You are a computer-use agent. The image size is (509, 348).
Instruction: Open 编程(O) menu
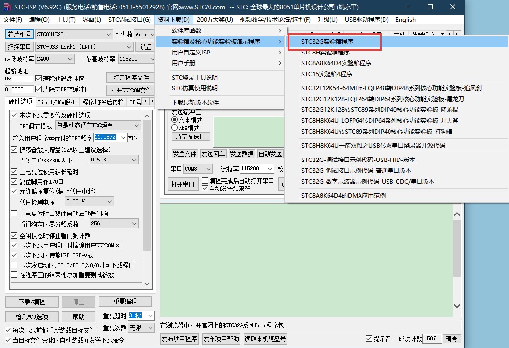39,20
